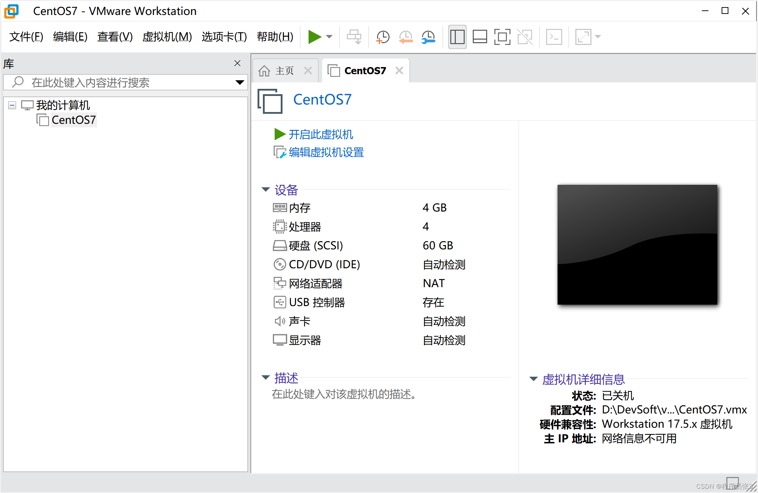The height and width of the screenshot is (493, 758).
Task: Revert to snapshot using the clock-arrow icon
Action: 406,37
